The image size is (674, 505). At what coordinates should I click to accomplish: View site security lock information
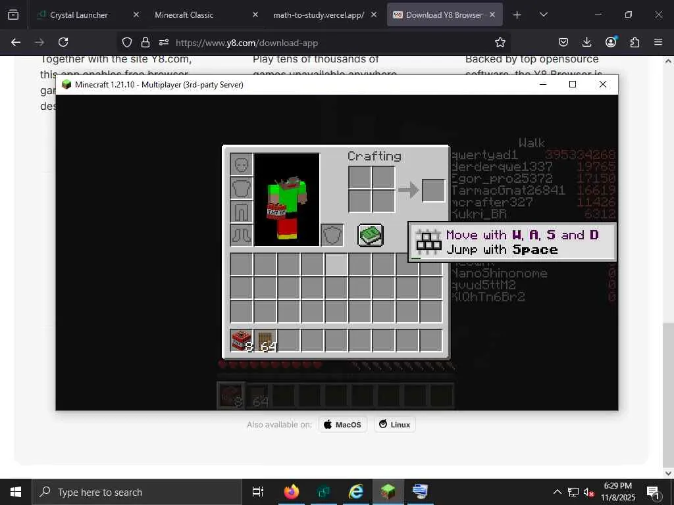tap(145, 42)
